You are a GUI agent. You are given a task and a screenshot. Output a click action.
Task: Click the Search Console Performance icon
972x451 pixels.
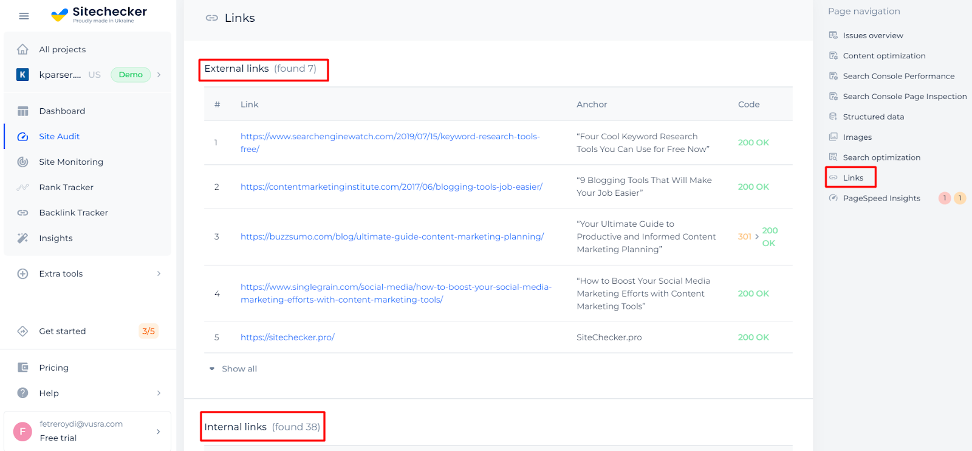pos(833,76)
